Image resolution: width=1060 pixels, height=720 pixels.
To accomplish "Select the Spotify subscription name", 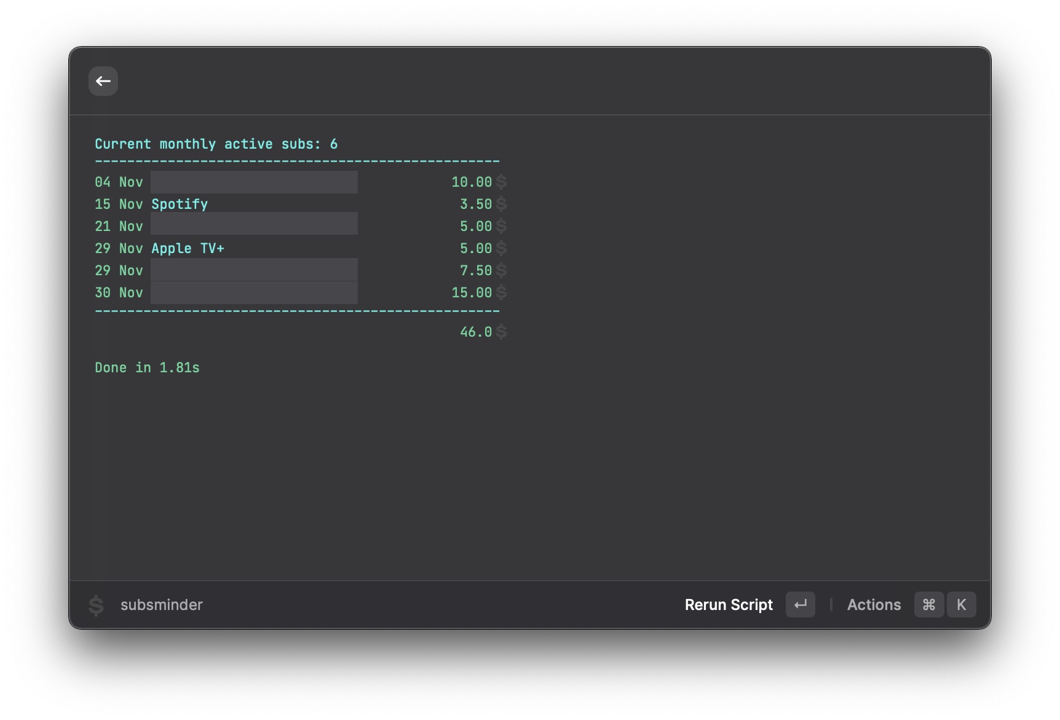I will pos(180,205).
